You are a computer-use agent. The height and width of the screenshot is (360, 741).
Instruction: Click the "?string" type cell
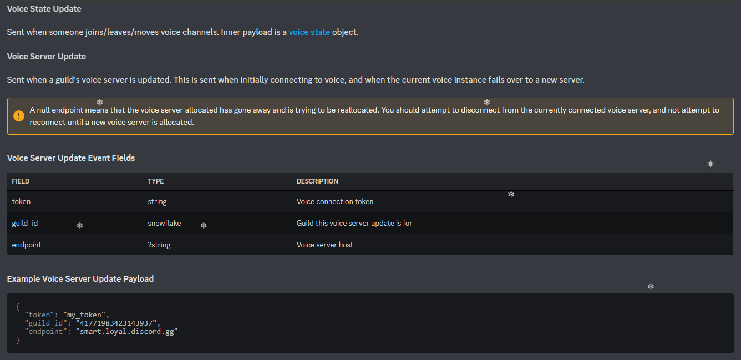(x=159, y=245)
